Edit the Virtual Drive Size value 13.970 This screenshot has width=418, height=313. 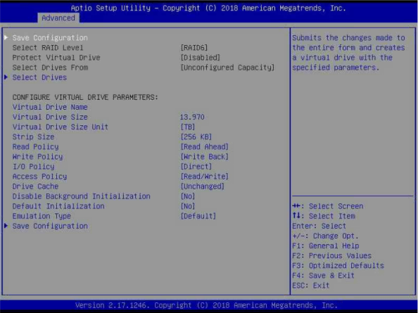pos(192,117)
